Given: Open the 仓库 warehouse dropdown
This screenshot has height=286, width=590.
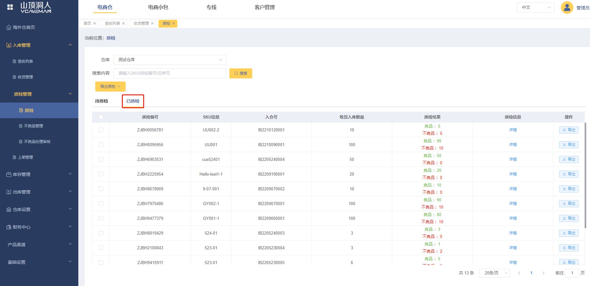Looking at the screenshot, I should [170, 60].
